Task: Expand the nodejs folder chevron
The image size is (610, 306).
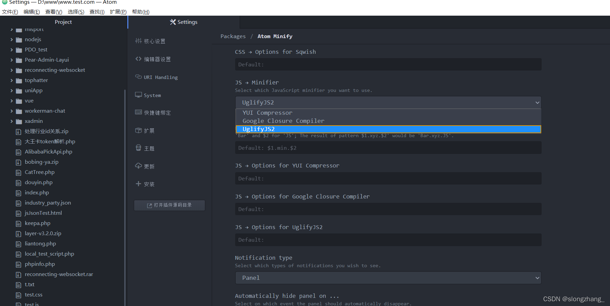Action: [x=12, y=39]
